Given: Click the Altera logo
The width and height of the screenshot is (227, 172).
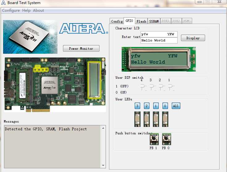Looking at the screenshot, I should [x=83, y=28].
